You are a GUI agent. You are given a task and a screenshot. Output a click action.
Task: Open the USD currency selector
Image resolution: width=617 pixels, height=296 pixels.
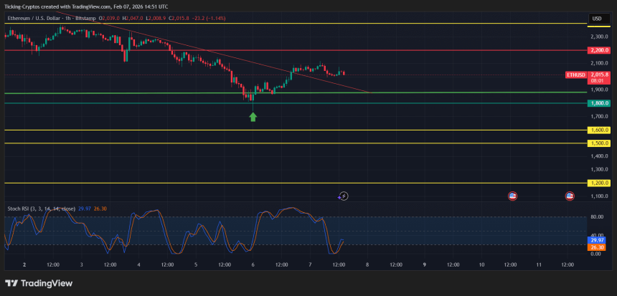coord(596,18)
